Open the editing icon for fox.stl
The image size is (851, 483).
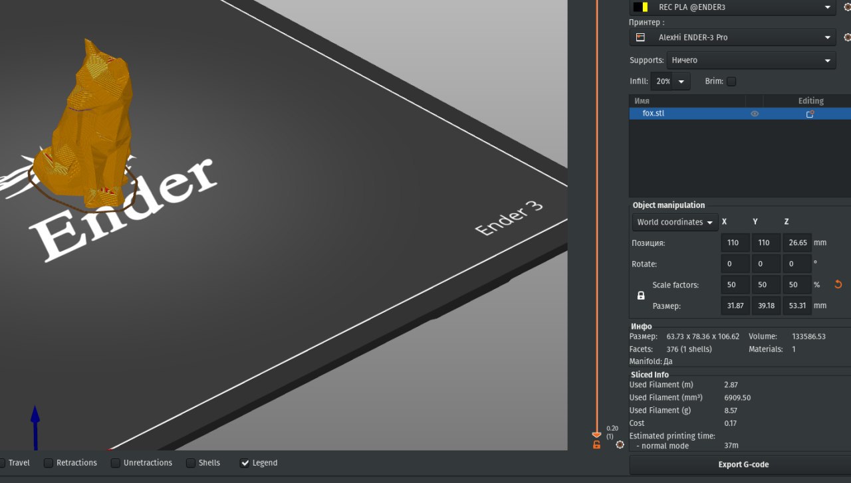pyautogui.click(x=810, y=114)
